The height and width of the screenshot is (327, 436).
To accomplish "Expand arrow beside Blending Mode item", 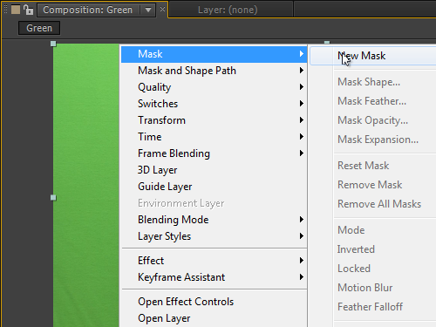I will (x=302, y=220).
